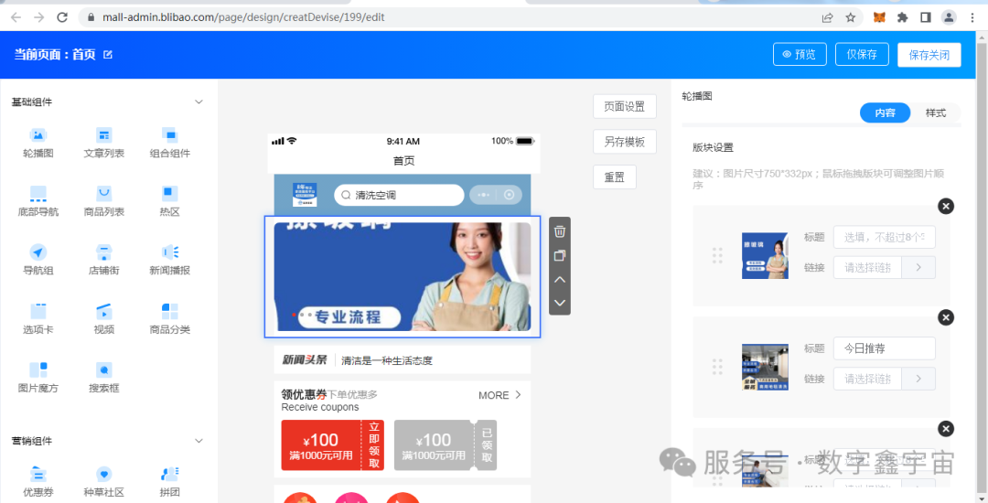The height and width of the screenshot is (503, 988).
Task: Delete the selected carousel block with trash icon
Action: pos(560,231)
